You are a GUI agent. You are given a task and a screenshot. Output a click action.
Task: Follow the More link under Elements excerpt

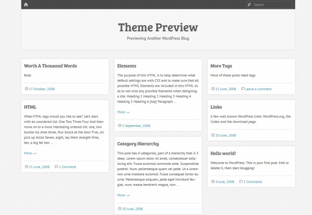[123, 112]
